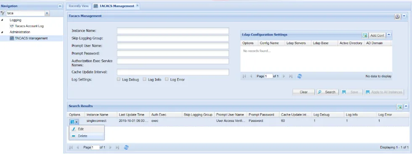Enable the Log Error checkbox

point(166,79)
